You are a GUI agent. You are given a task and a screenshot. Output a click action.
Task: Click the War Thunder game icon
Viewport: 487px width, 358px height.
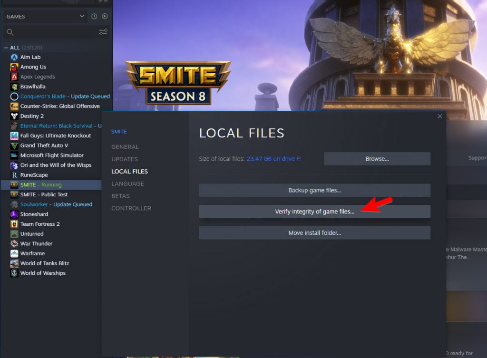tap(14, 244)
